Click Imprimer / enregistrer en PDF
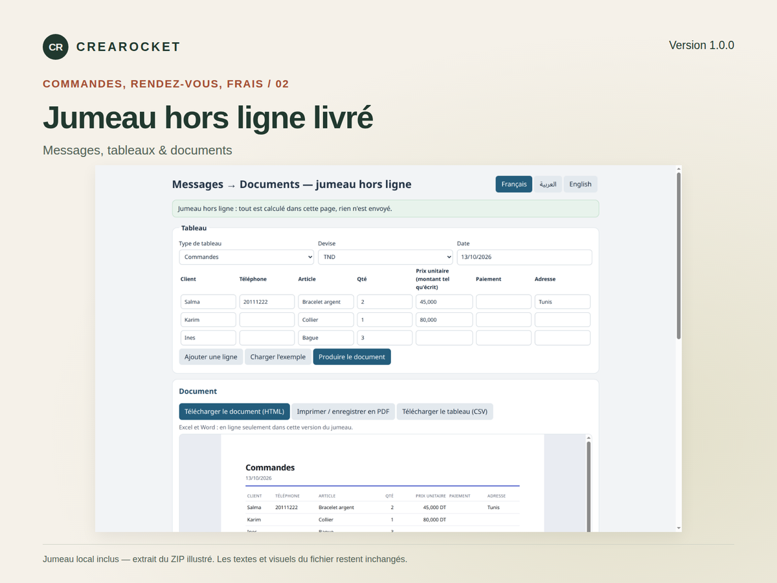This screenshot has width=777, height=583. click(x=343, y=411)
